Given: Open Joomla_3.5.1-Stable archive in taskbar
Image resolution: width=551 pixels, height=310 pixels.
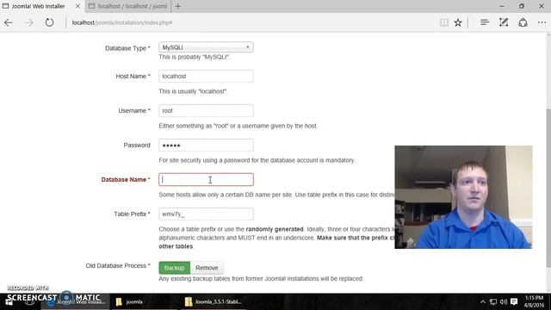Looking at the screenshot, I should click(214, 301).
